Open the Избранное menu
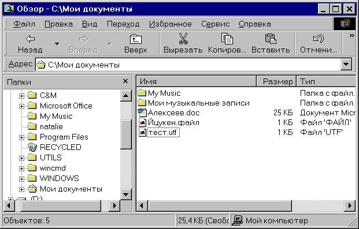This screenshot has height=229, width=359. click(x=171, y=24)
